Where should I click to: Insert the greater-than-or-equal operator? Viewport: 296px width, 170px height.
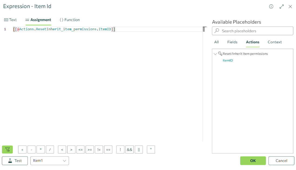coord(90,150)
